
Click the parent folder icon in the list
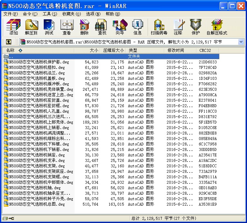(6, 56)
